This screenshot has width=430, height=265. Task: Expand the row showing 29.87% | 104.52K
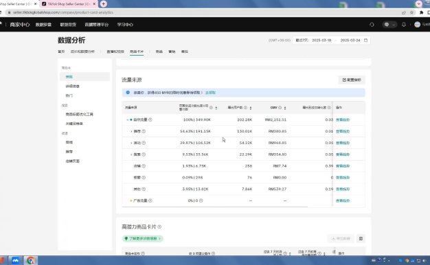131,143
